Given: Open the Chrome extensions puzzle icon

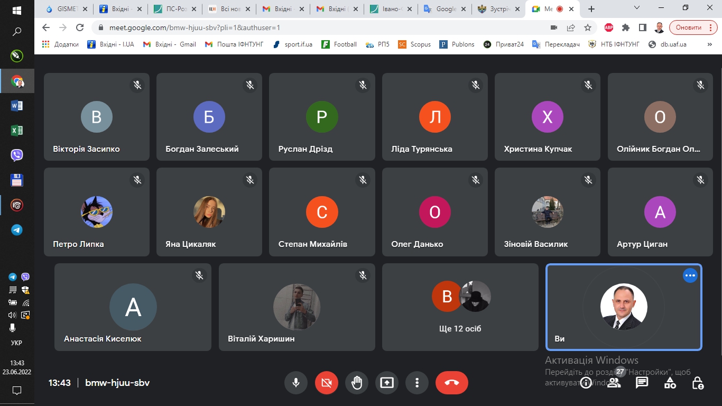Looking at the screenshot, I should point(626,27).
